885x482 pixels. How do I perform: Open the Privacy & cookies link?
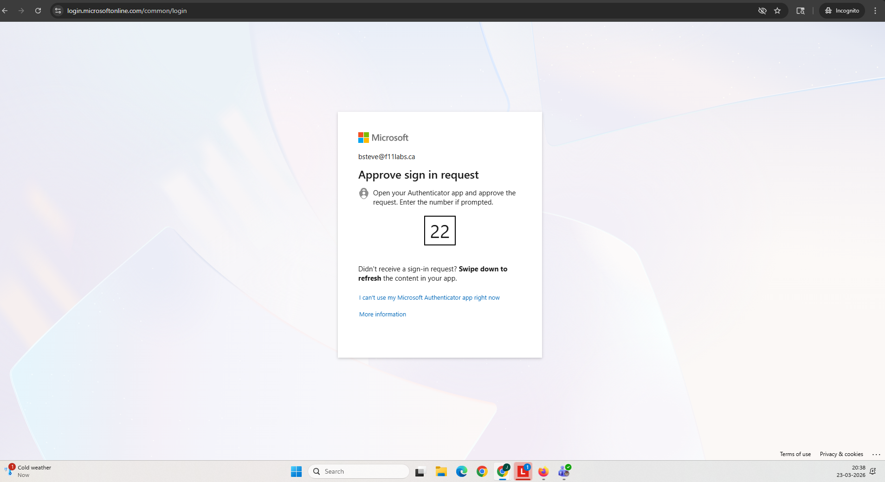tap(841, 454)
